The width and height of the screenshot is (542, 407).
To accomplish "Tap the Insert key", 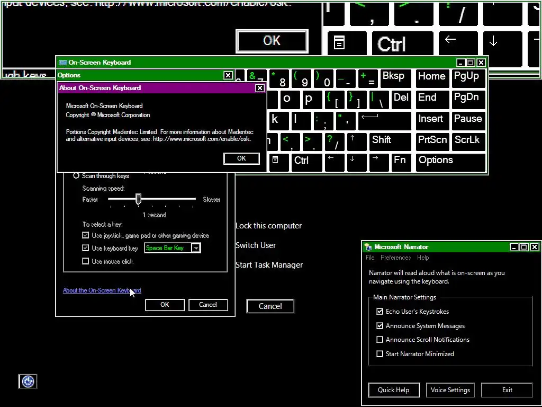I will coord(432,121).
